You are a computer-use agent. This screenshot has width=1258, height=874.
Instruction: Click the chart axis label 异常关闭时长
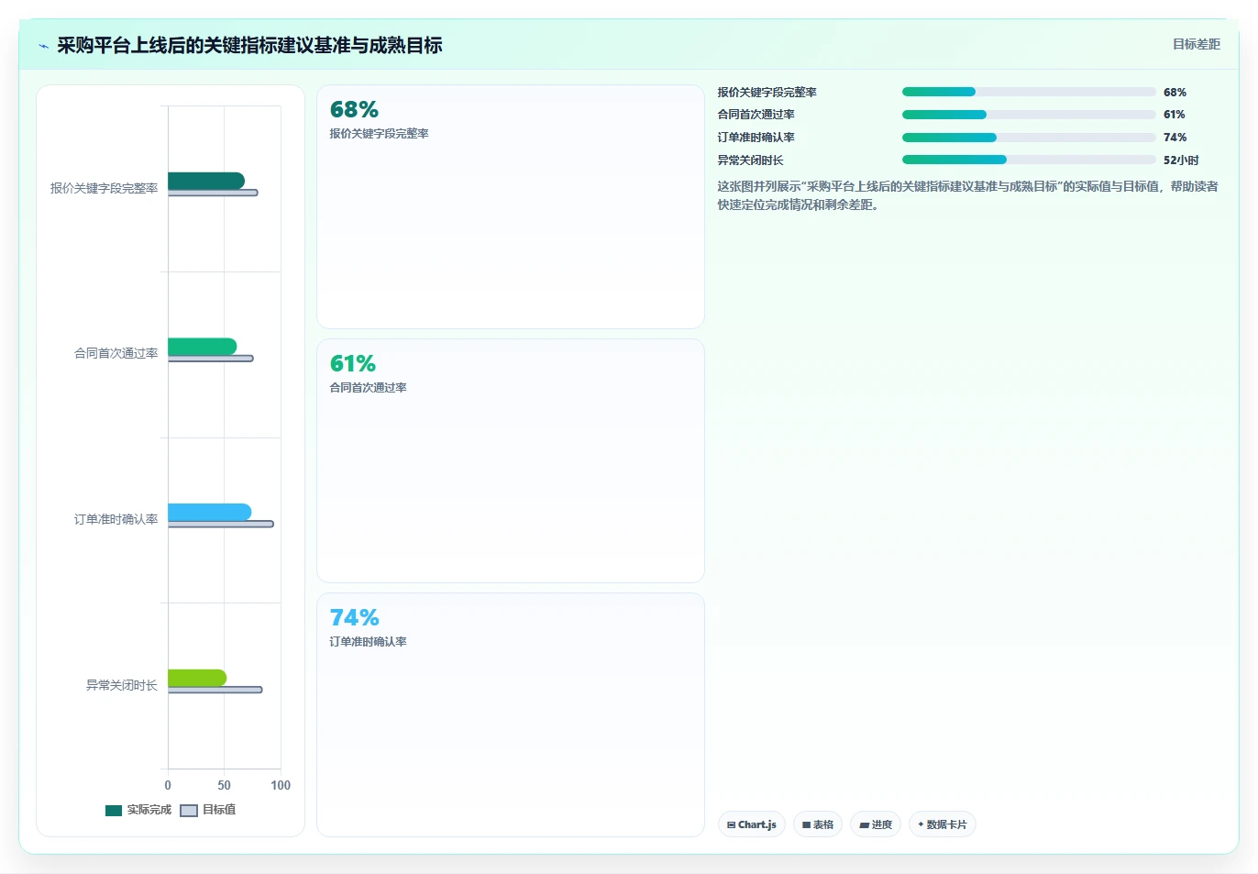click(122, 685)
